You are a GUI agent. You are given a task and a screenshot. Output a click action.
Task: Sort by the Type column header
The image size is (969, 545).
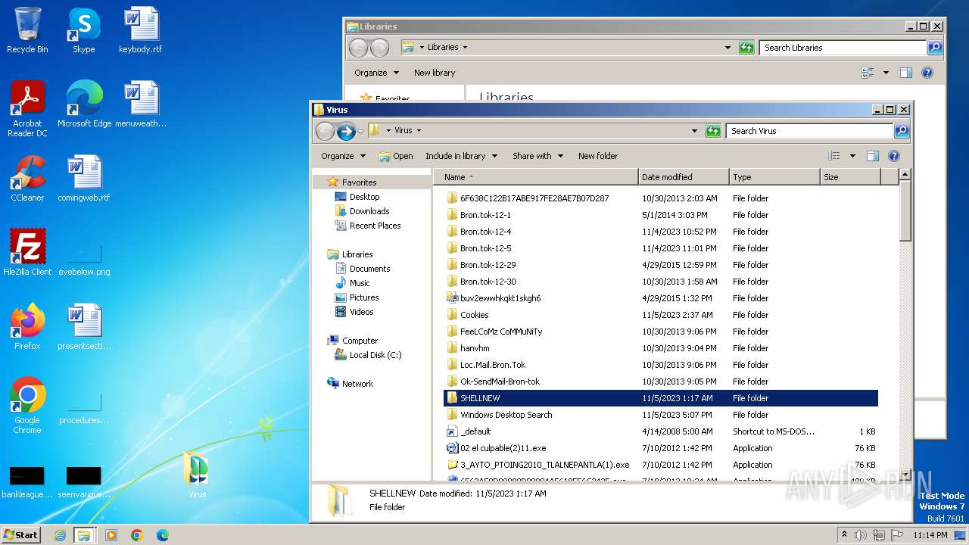point(774,177)
